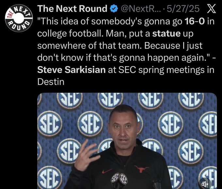The width and height of the screenshot is (222, 189).
Task: Unmute the video using the speaker icon
Action: [x=205, y=184]
